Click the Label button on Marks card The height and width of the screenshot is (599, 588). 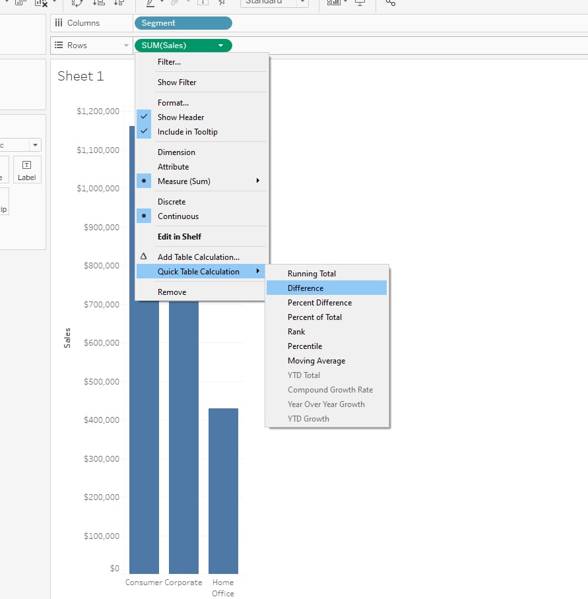(x=27, y=170)
